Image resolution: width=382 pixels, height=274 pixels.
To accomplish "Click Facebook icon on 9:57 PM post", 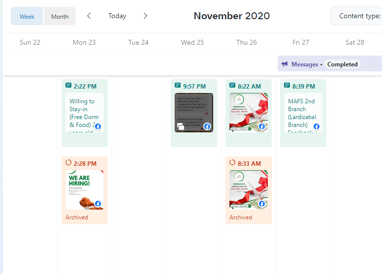I will pyautogui.click(x=207, y=126).
